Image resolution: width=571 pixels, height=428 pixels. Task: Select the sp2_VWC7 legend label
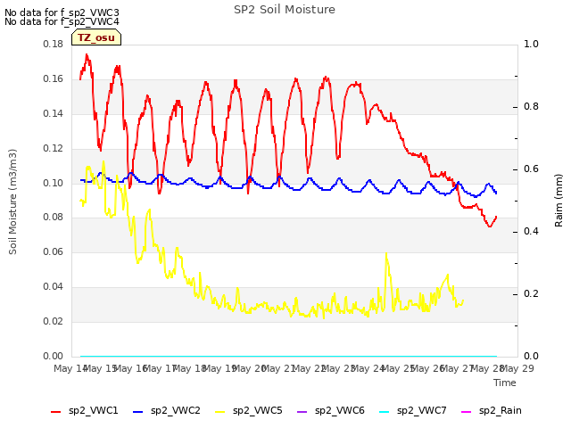point(422,411)
